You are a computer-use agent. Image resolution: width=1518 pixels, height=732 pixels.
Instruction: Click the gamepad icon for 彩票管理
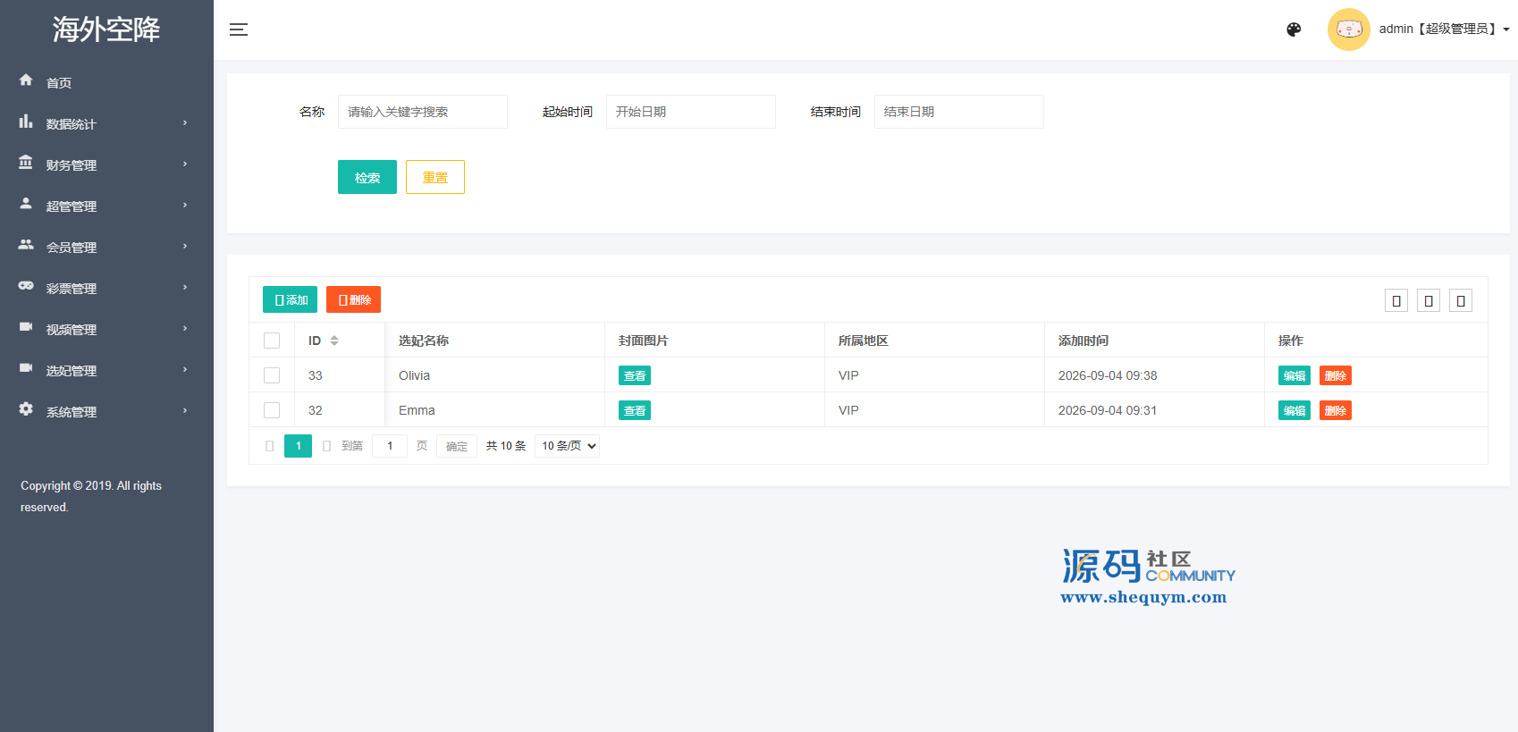pos(26,286)
